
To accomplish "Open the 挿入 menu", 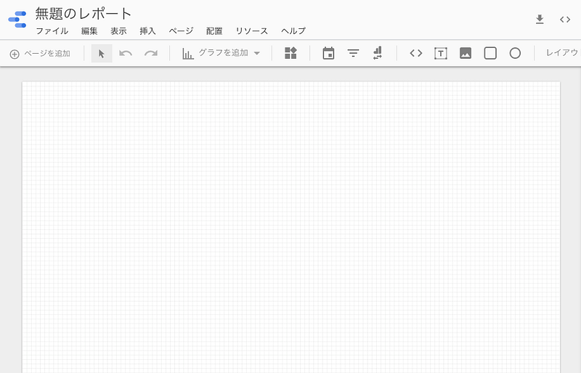I will [x=147, y=30].
